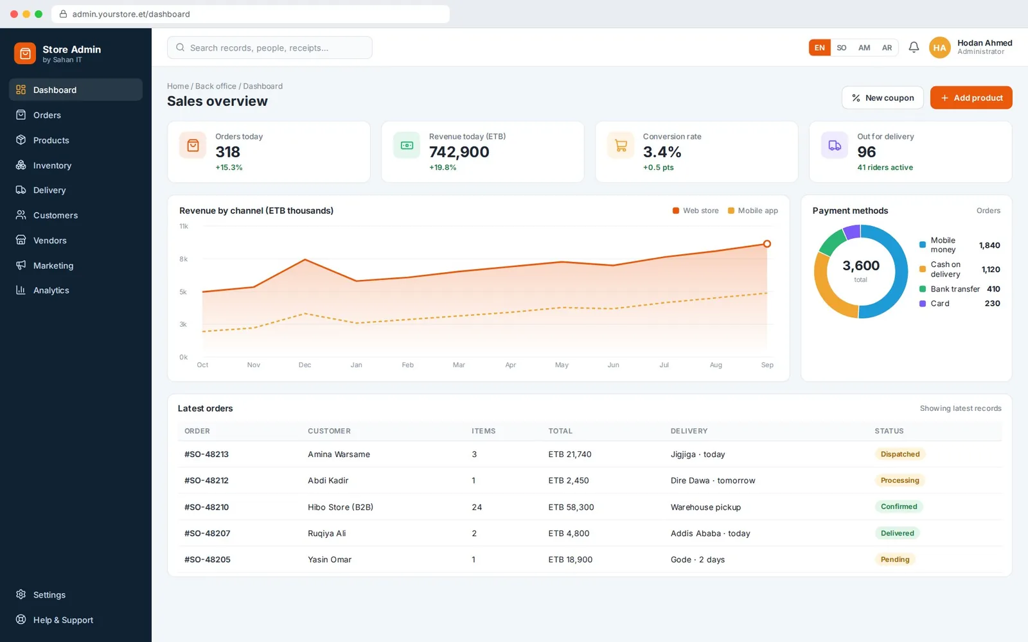The height and width of the screenshot is (642, 1028).
Task: Select customer Hibo Store (B2B)
Action: click(x=341, y=507)
